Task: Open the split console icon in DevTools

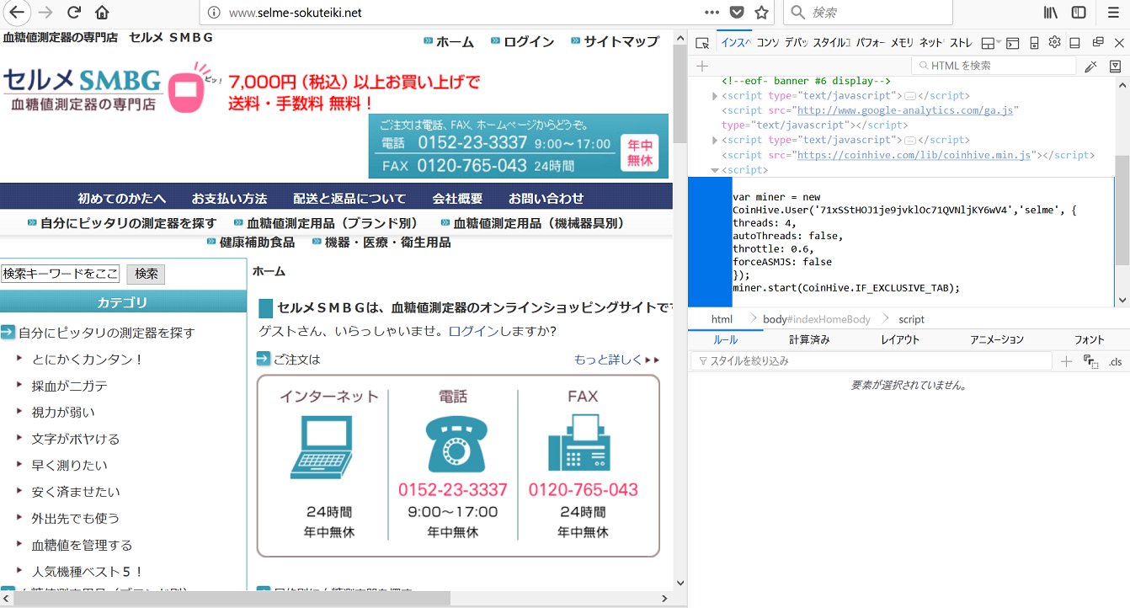Action: pyautogui.click(x=1013, y=43)
